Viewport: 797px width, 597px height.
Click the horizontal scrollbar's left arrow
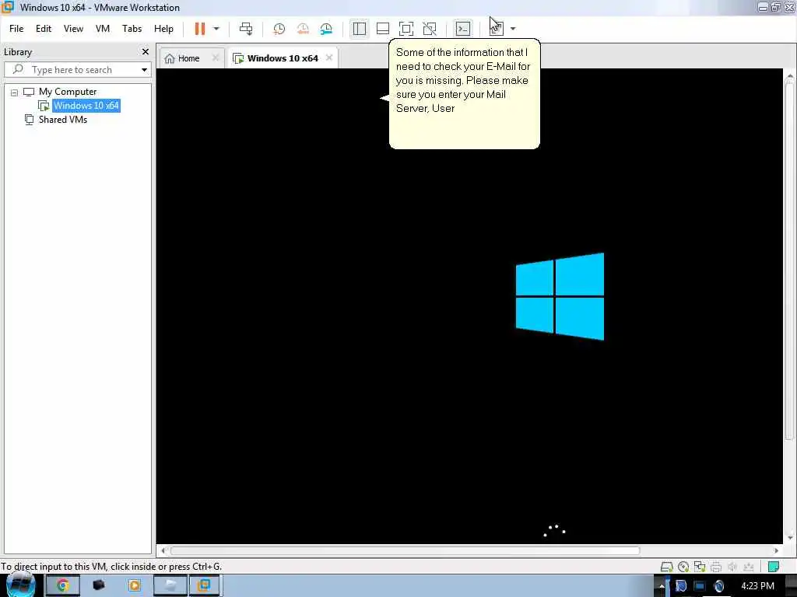click(163, 551)
